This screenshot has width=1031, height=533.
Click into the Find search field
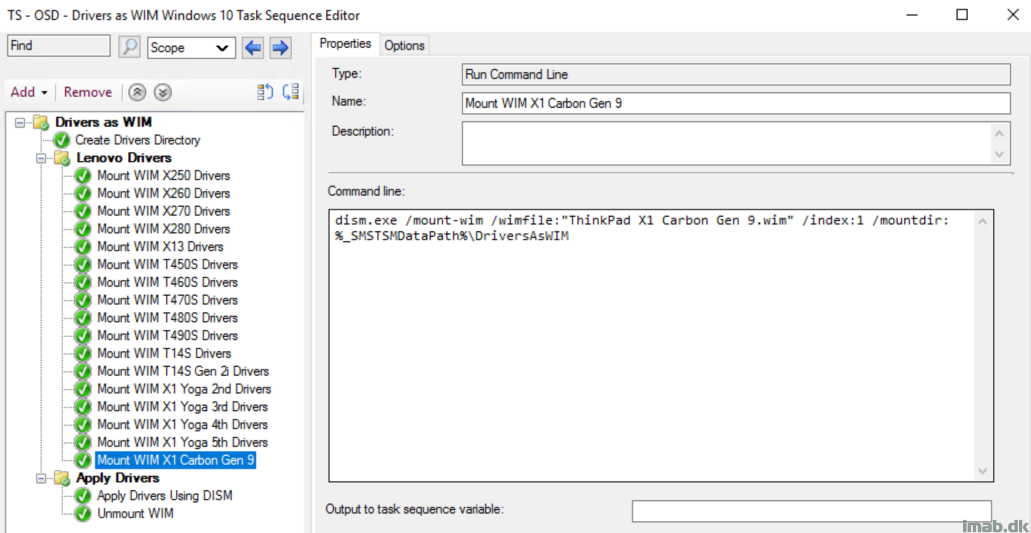point(59,46)
